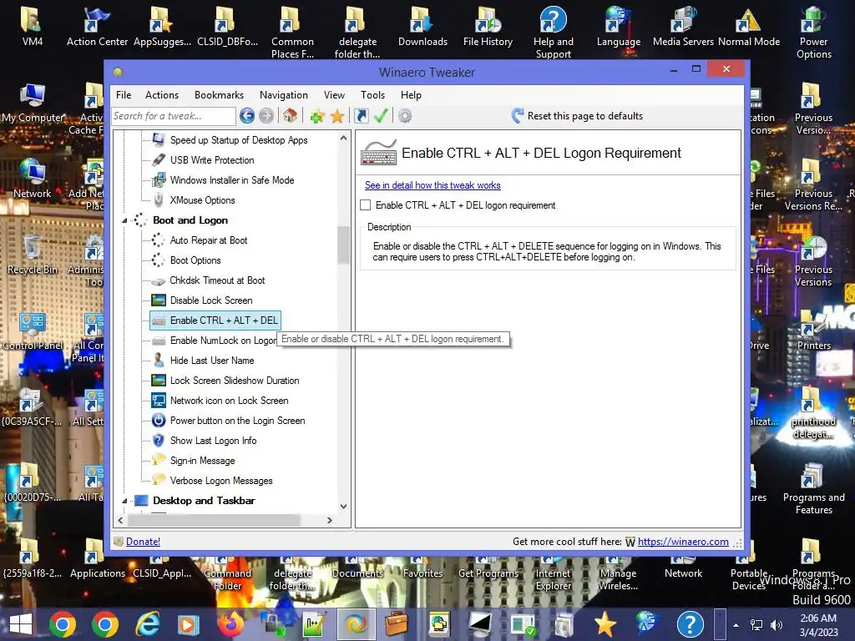
Task: Open Firefox from the taskbar
Action: pyautogui.click(x=230, y=624)
